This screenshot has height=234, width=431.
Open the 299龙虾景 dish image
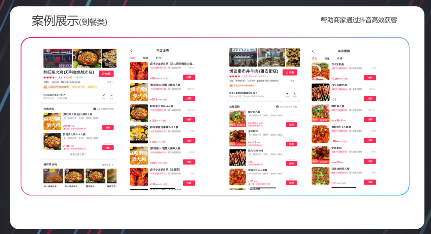pos(321,72)
